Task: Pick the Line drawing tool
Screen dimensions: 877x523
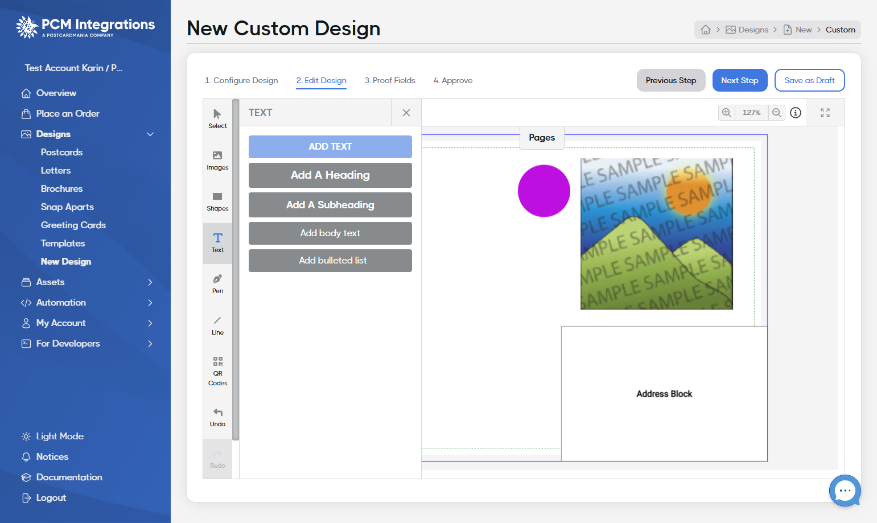Action: 217,326
